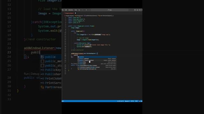The height and width of the screenshot is (114, 204).
Task: Click the snippet icon beside public_static_method
Action: pos(78,60)
